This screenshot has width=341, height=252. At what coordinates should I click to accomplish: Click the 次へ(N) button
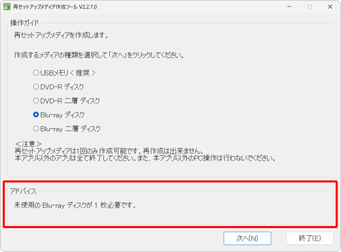click(x=247, y=238)
